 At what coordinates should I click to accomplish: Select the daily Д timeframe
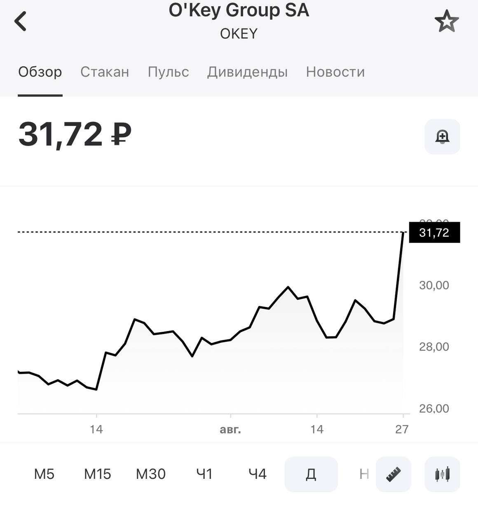pos(311,474)
